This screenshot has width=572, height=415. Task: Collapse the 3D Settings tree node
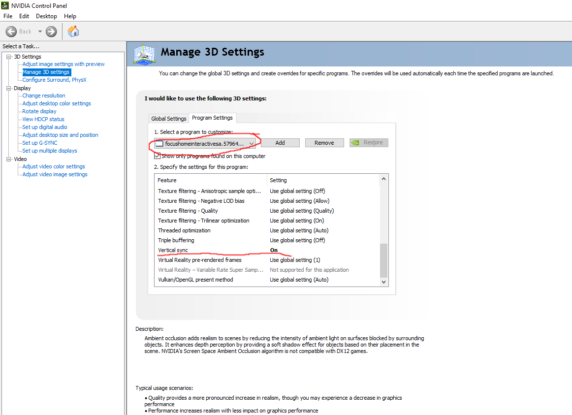[9, 57]
